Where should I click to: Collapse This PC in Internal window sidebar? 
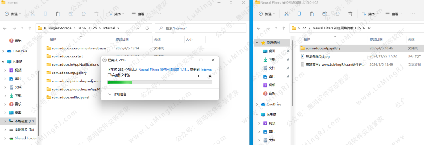3,62
